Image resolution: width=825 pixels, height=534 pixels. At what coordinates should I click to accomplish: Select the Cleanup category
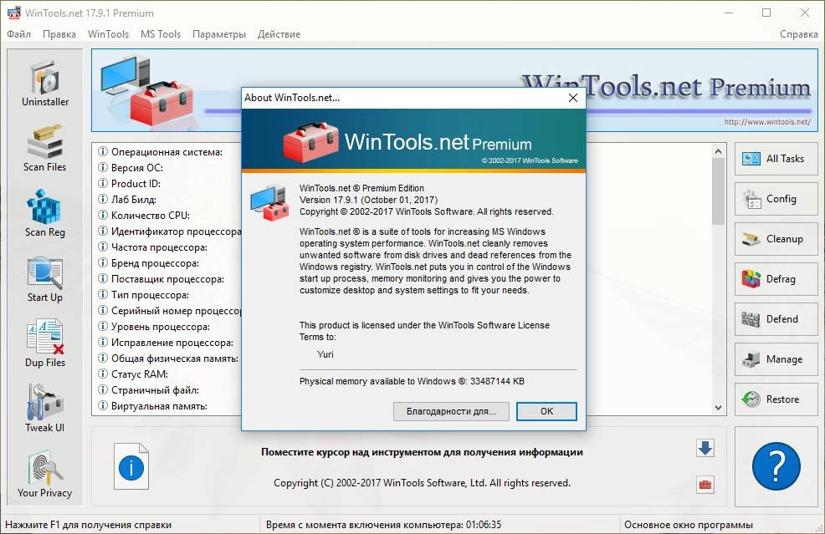[x=776, y=239]
